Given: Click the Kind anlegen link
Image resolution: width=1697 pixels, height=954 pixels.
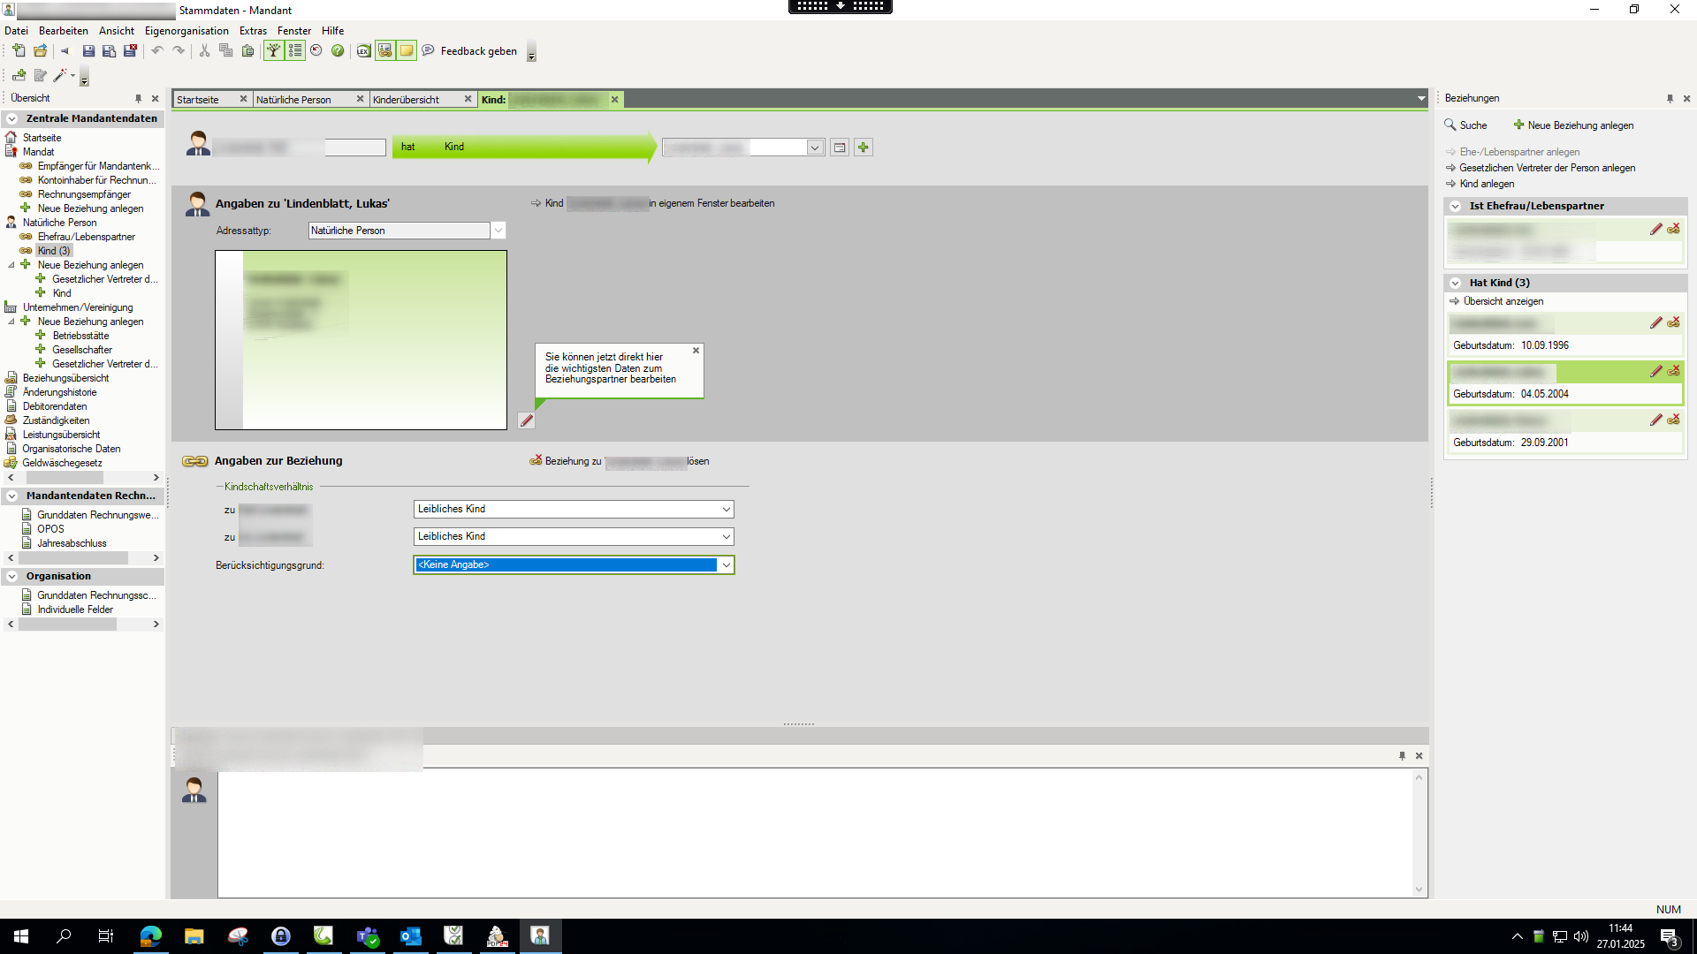Looking at the screenshot, I should tap(1487, 184).
